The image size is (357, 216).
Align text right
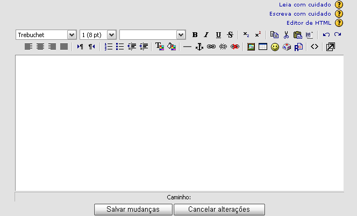coord(52,47)
